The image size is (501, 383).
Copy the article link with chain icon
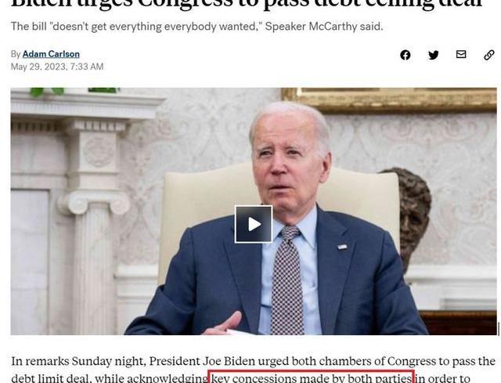488,55
